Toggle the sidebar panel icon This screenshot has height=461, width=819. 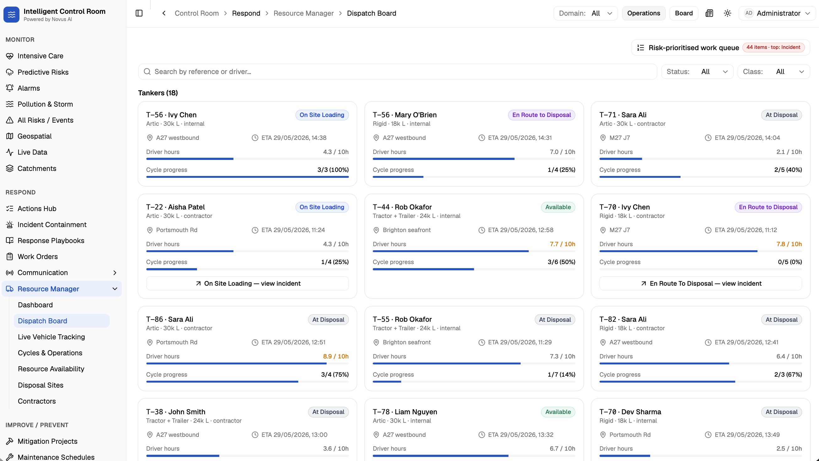pos(139,13)
